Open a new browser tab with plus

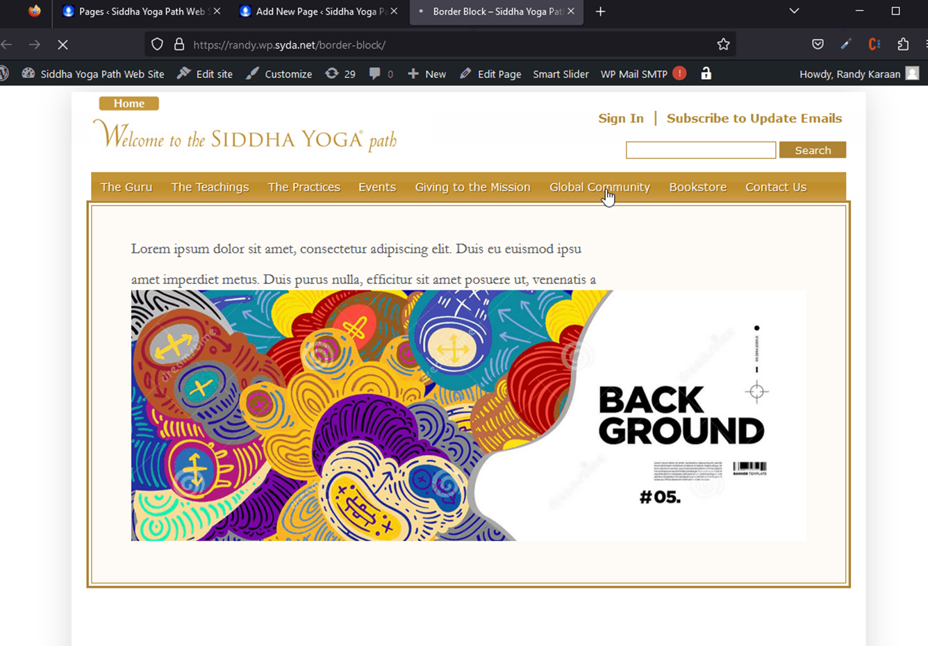coord(601,11)
